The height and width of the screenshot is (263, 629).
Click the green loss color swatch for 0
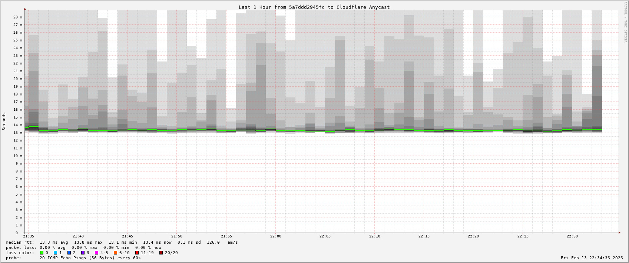(42, 253)
